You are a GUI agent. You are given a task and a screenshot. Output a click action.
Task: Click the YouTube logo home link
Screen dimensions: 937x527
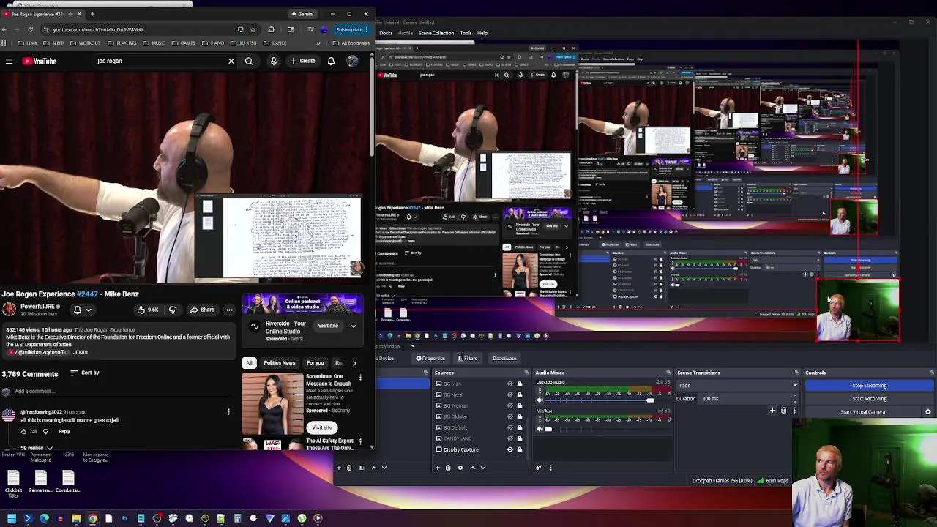[40, 61]
